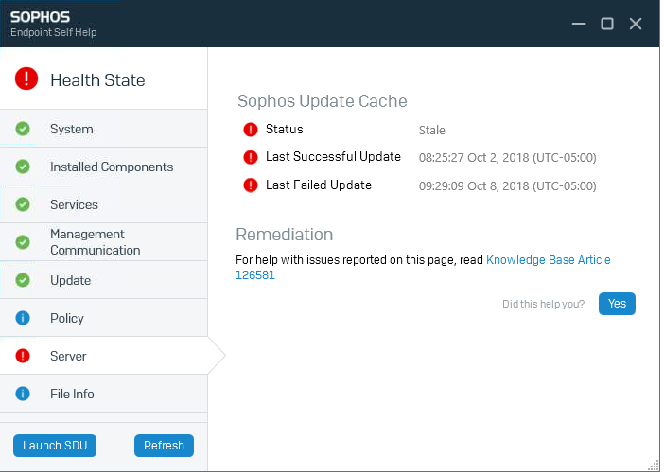Launch the SDU tool
The width and height of the screenshot is (664, 475).
[55, 446]
